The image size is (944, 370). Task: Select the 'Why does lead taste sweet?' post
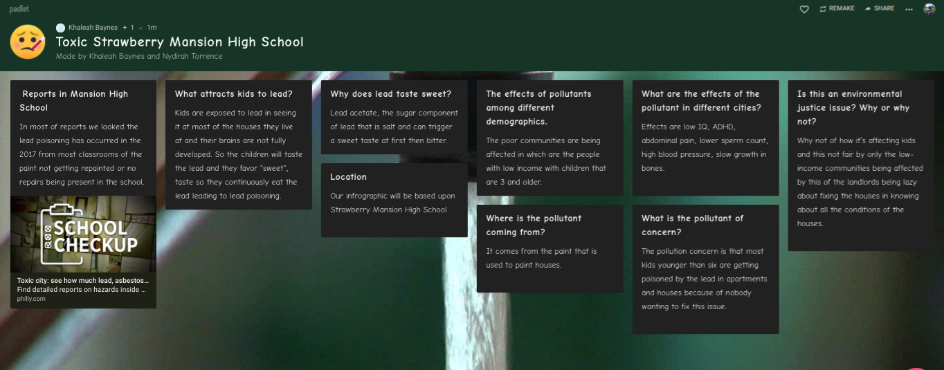point(394,118)
